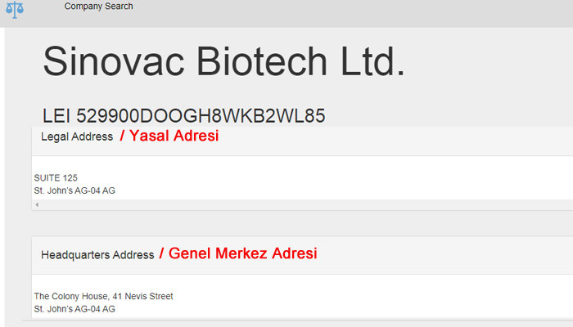Click the SUITE 125 address line

pyautogui.click(x=56, y=177)
